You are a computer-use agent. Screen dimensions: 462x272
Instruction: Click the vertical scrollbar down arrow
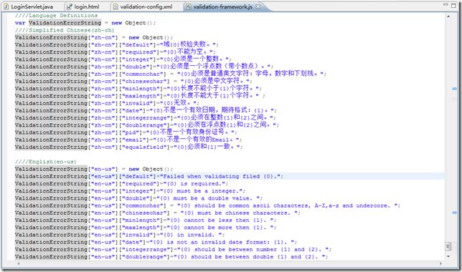tap(448, 256)
